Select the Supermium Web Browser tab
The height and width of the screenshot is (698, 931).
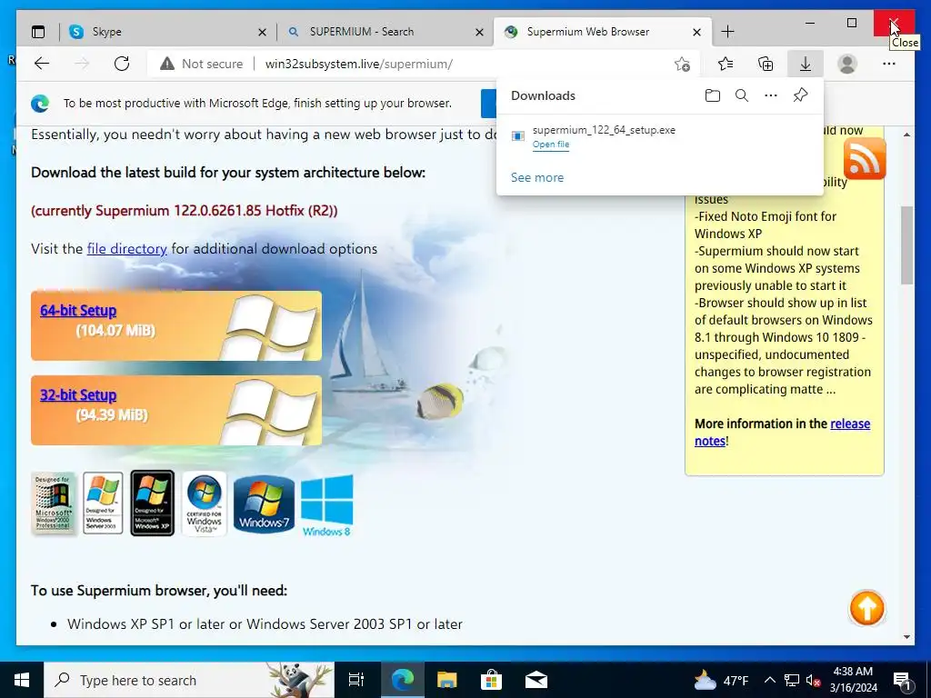602,32
